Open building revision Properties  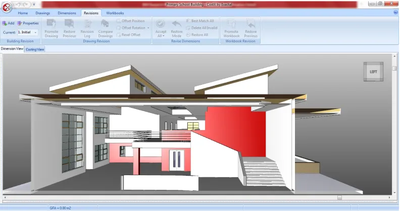point(28,23)
